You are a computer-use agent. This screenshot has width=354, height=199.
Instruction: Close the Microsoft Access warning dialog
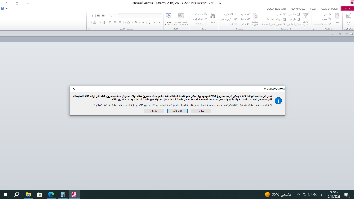tap(74, 89)
